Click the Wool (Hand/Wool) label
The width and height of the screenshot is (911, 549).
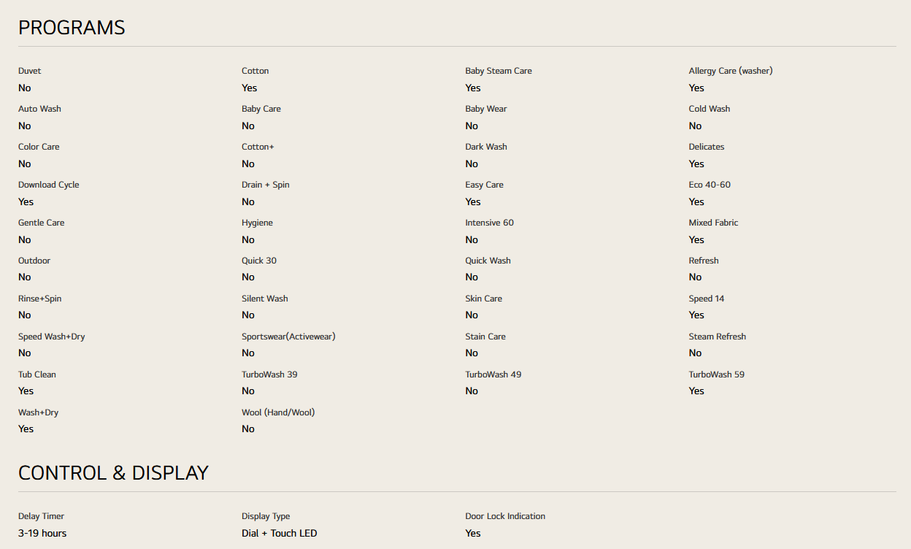pyautogui.click(x=278, y=412)
